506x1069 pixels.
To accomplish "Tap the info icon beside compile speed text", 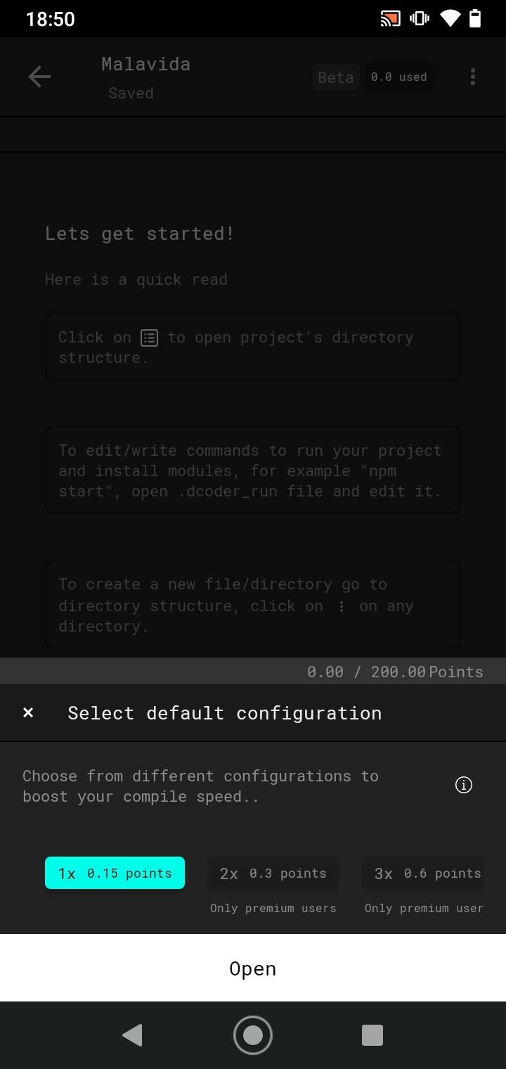I will [x=464, y=786].
